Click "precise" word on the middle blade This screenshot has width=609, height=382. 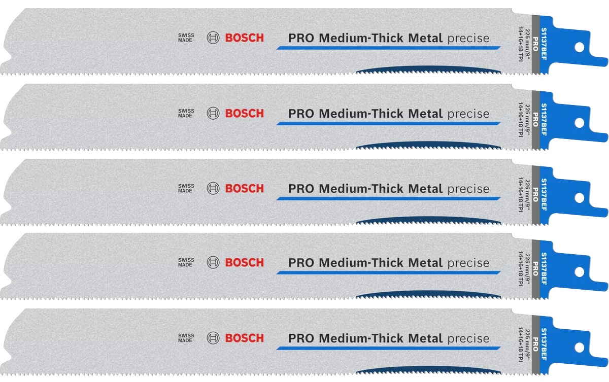[468, 189]
